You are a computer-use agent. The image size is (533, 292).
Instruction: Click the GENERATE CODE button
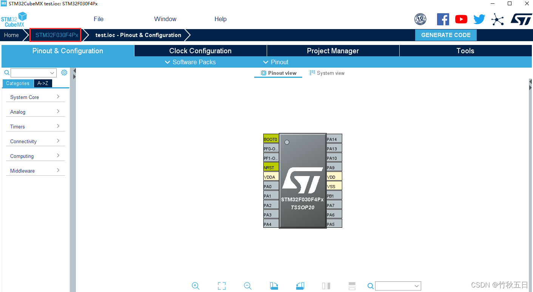446,35
